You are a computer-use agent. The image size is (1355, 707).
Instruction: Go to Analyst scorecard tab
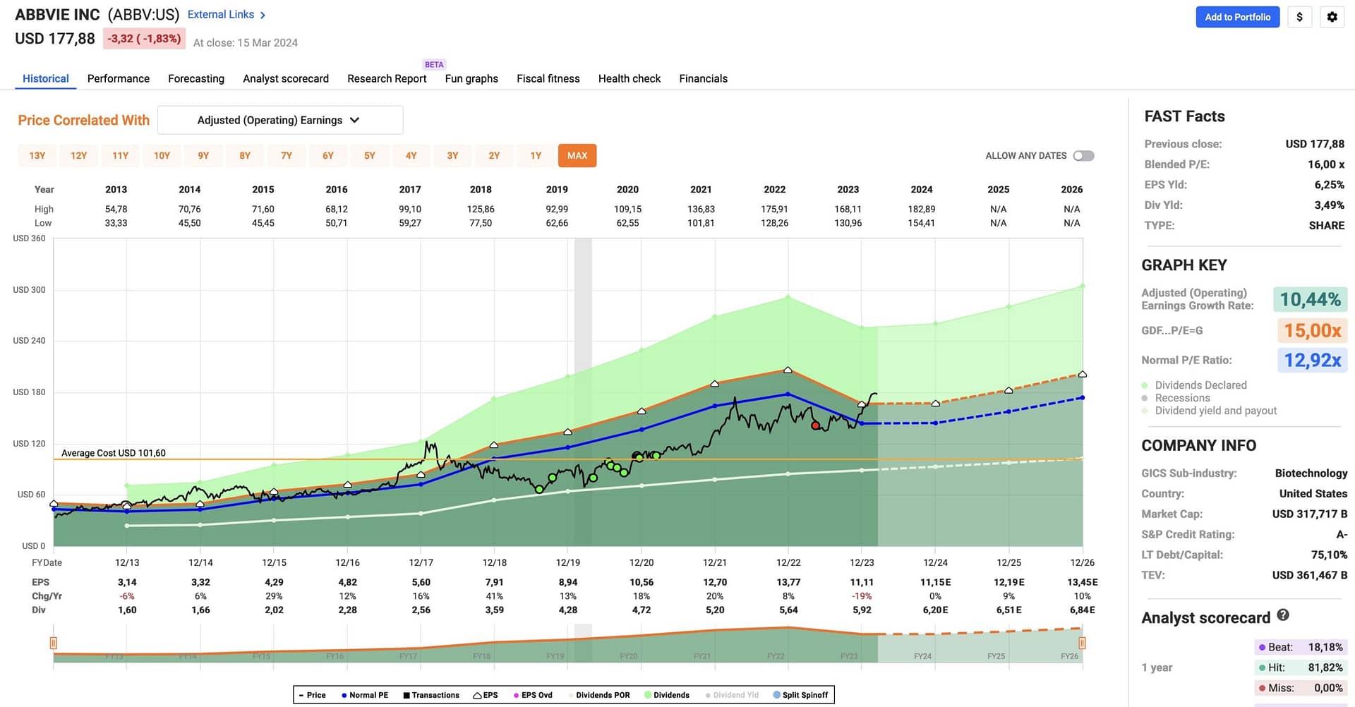click(286, 78)
